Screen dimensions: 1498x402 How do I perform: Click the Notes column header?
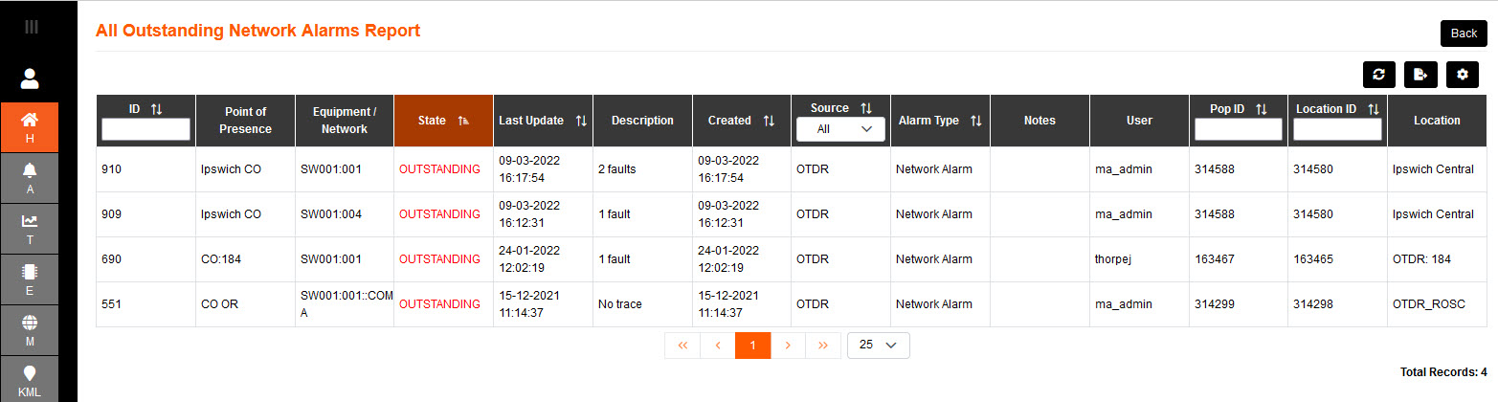(1040, 121)
